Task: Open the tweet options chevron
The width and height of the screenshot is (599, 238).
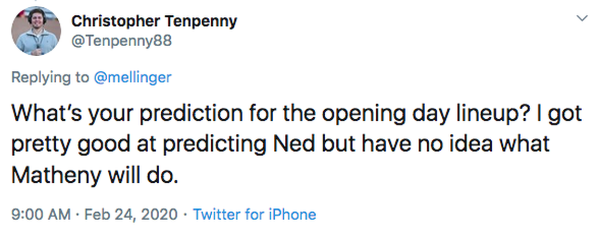Action: point(582,18)
